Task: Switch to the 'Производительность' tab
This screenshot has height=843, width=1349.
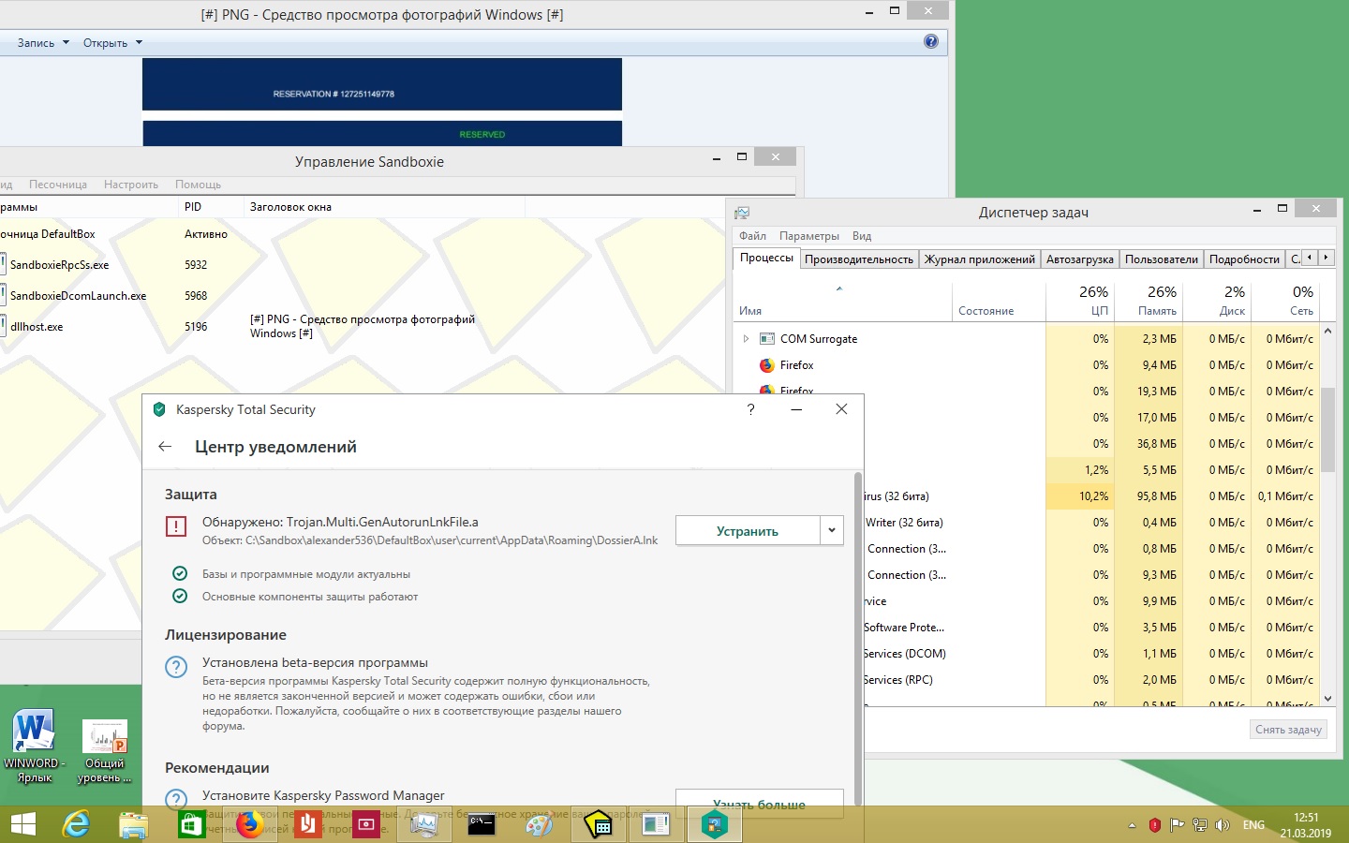Action: coord(859,259)
